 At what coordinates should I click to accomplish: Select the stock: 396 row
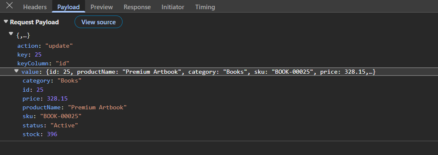40,134
